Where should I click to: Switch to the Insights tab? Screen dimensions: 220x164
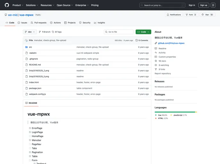pyautogui.click(x=99, y=23)
